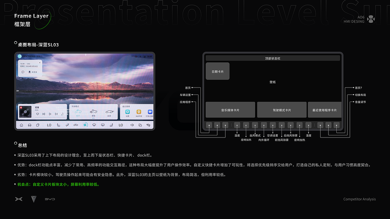The width and height of the screenshot is (390, 219).
Task: Click the 首页? annotation label
Action: tap(358, 88)
